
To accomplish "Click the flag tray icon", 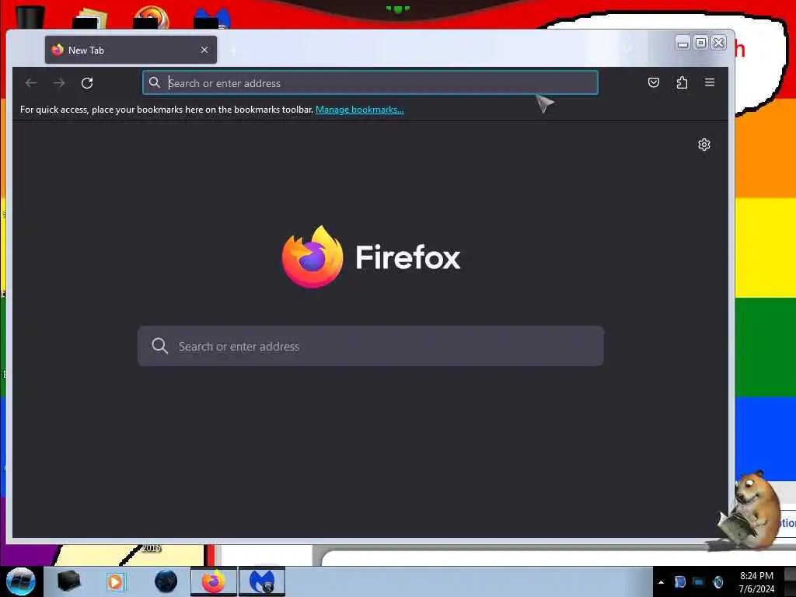I will 679,581.
